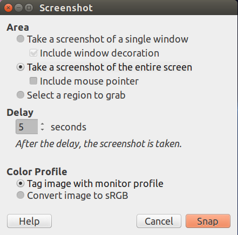Decrease the delay with the down arrow
The width and height of the screenshot is (238, 235).
[43, 129]
